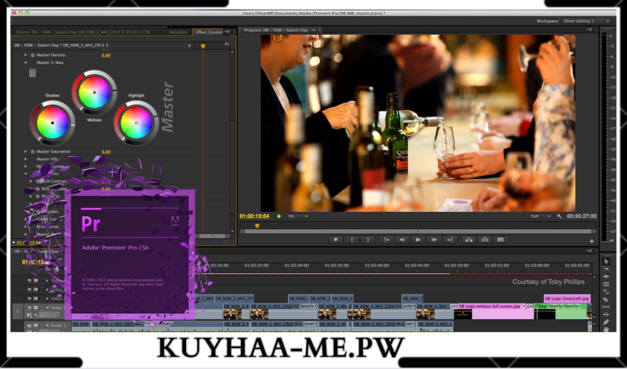Export frame with camera icon
This screenshot has width=627, height=369.
(500, 240)
